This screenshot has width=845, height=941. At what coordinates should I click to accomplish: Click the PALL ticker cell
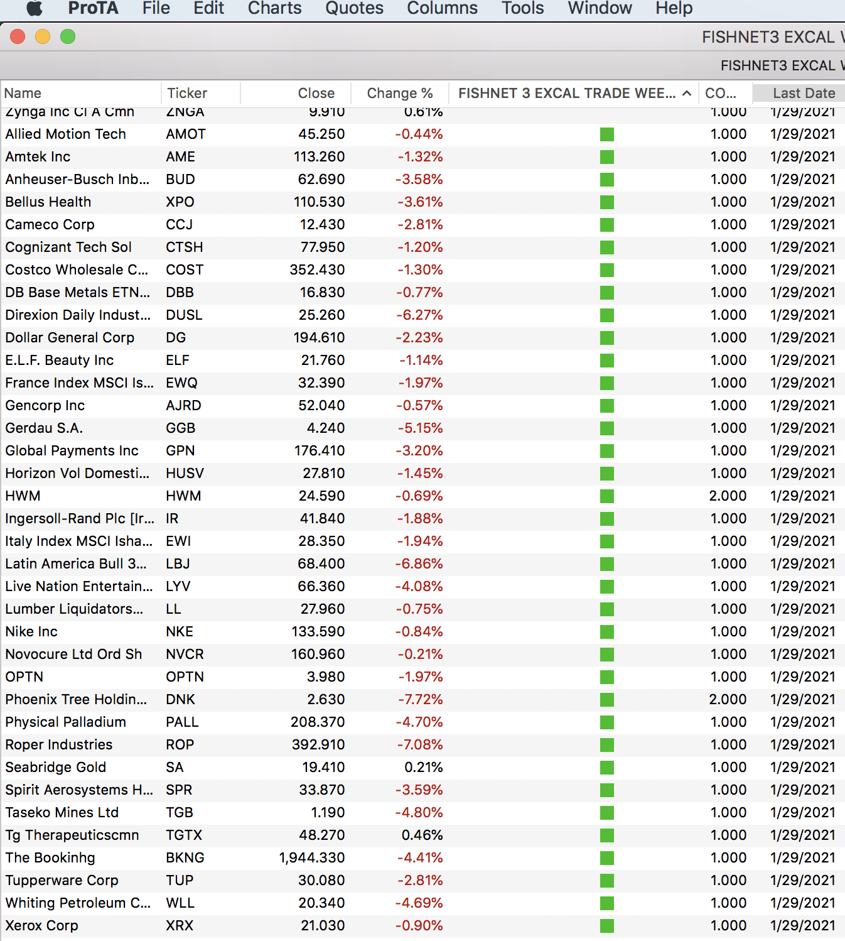[x=182, y=722]
